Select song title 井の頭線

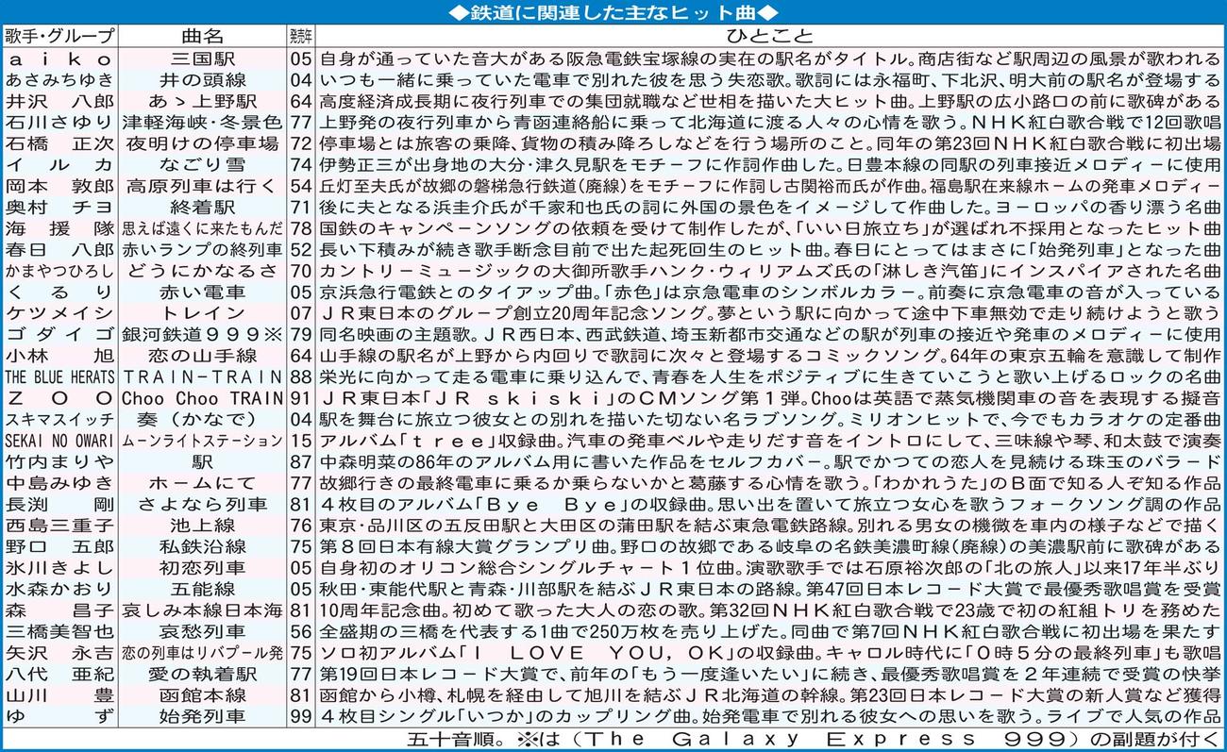click(202, 79)
